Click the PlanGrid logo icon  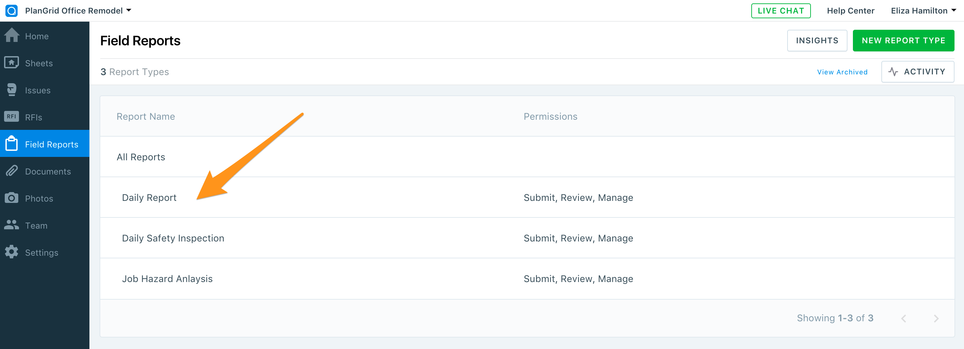click(x=12, y=10)
